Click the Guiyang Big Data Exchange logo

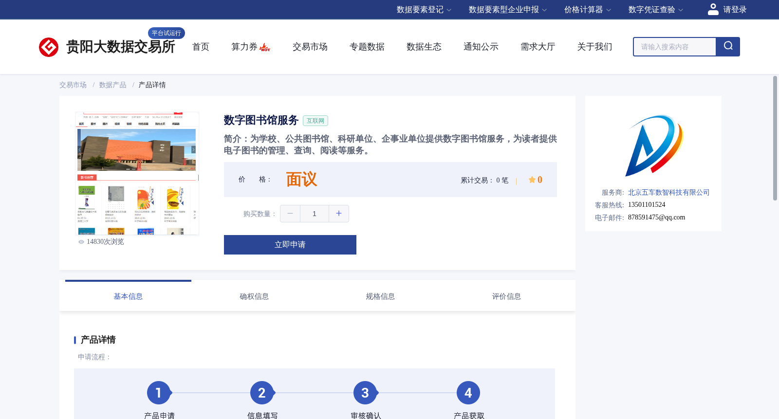49,47
